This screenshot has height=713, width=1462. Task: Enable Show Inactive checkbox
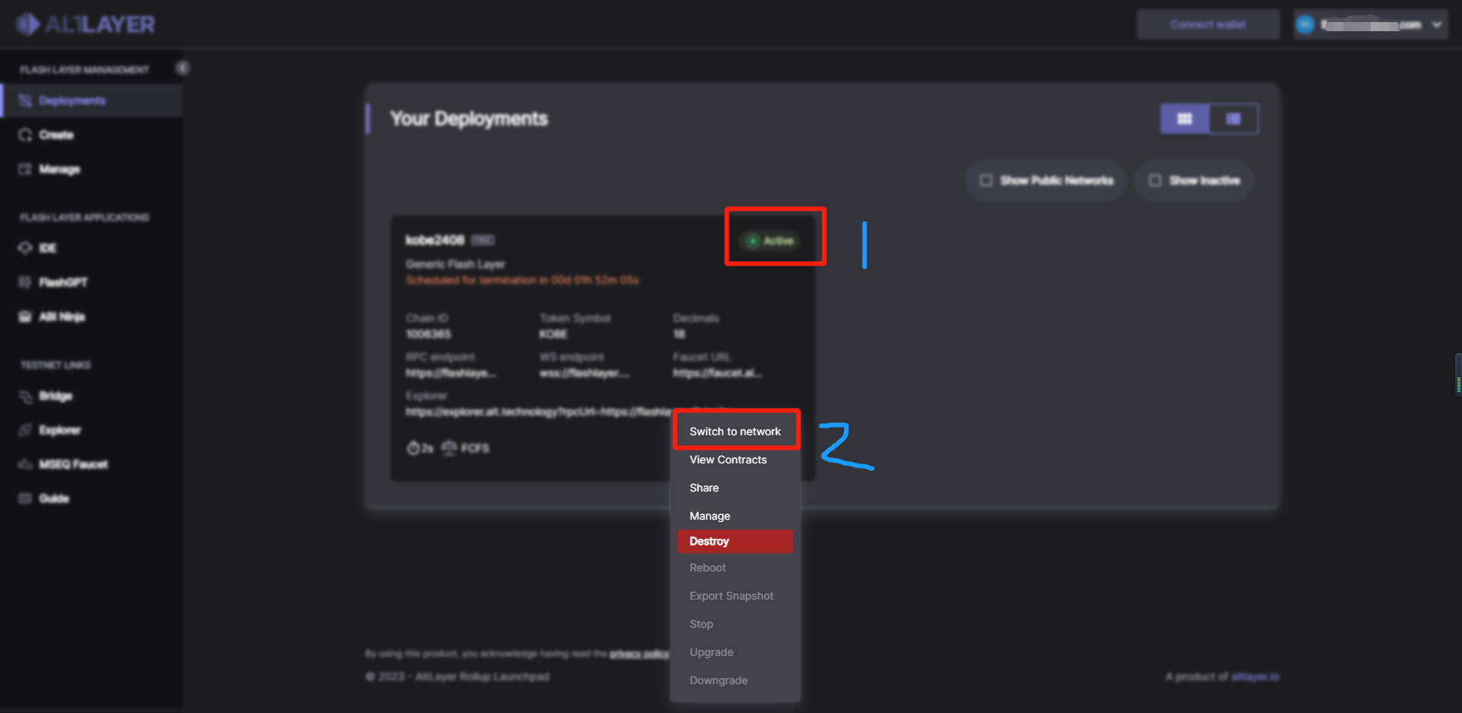pos(1155,180)
